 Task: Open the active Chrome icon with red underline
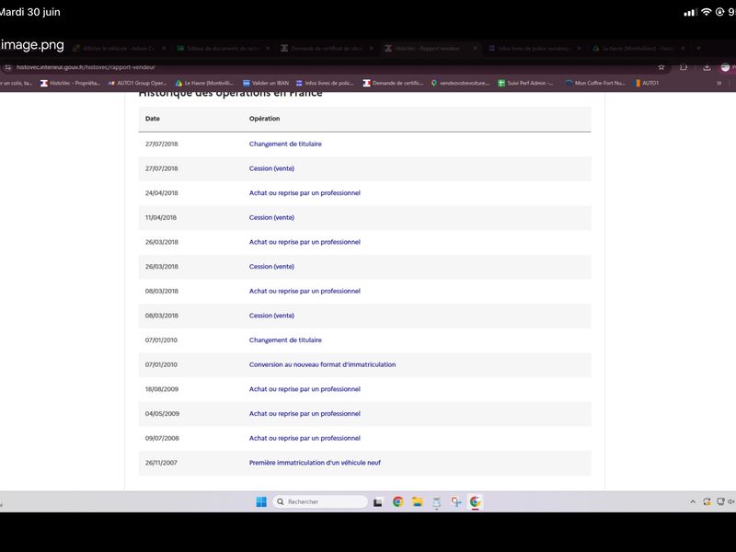475,501
